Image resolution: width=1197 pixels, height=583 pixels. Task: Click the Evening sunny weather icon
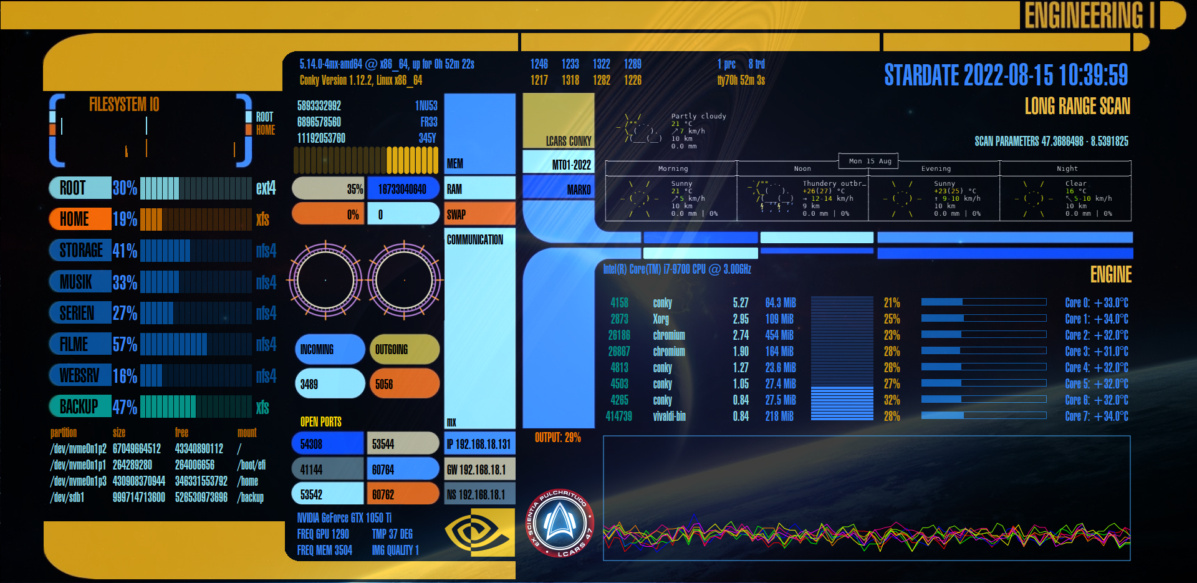pyautogui.click(x=901, y=199)
